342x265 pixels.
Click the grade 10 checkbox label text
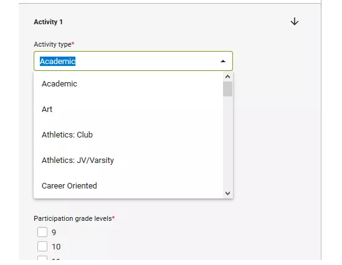click(56, 247)
